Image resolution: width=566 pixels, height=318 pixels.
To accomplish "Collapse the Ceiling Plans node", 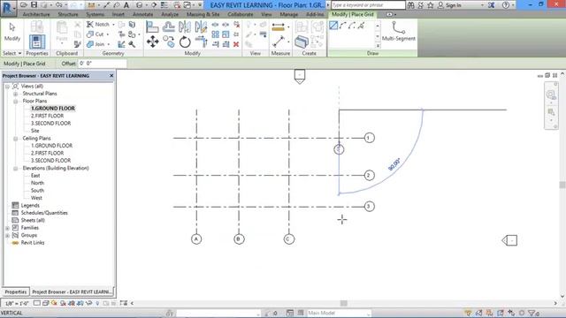I will pyautogui.click(x=16, y=139).
